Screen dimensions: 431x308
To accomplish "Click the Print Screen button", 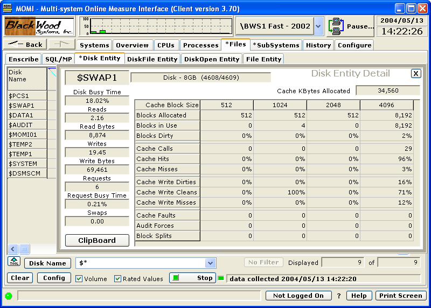I will pyautogui.click(x=400, y=296).
